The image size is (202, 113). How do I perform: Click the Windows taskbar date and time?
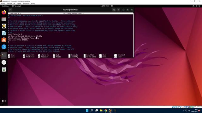194,110
